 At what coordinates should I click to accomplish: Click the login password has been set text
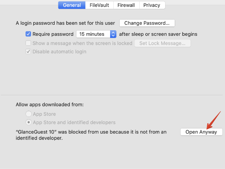65,23
